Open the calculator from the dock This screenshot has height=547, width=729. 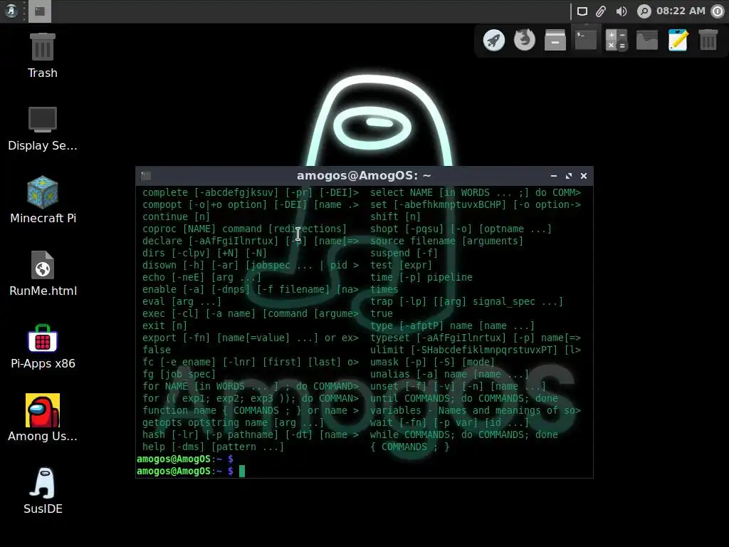tap(617, 41)
